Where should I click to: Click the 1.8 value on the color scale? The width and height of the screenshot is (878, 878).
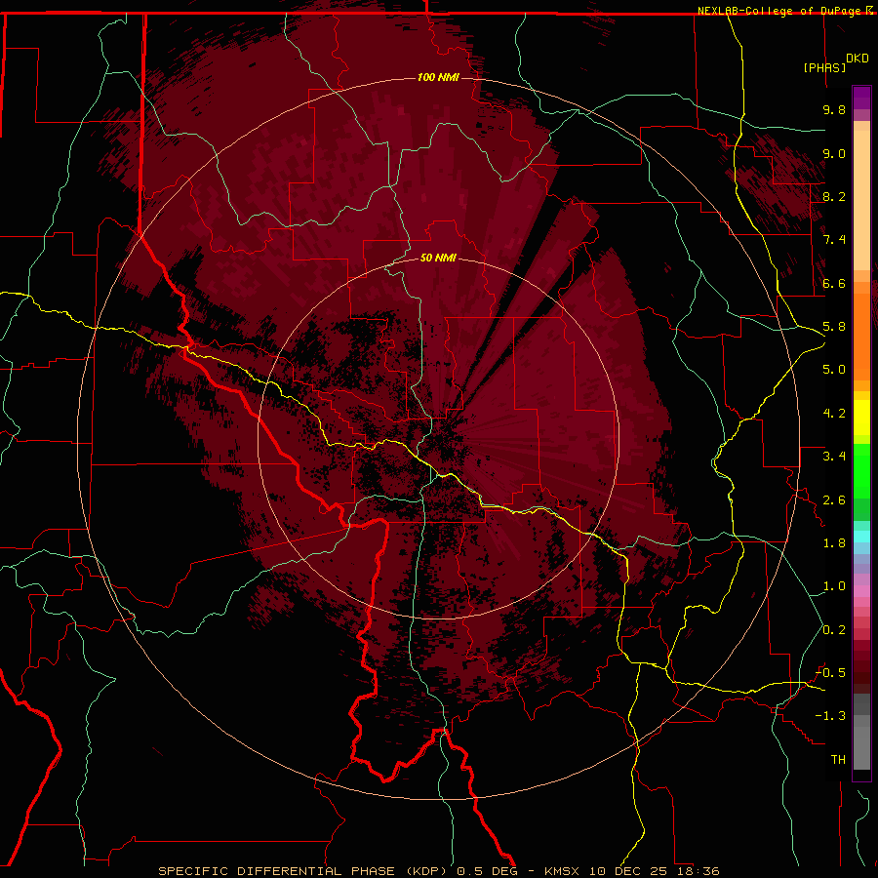(x=834, y=543)
